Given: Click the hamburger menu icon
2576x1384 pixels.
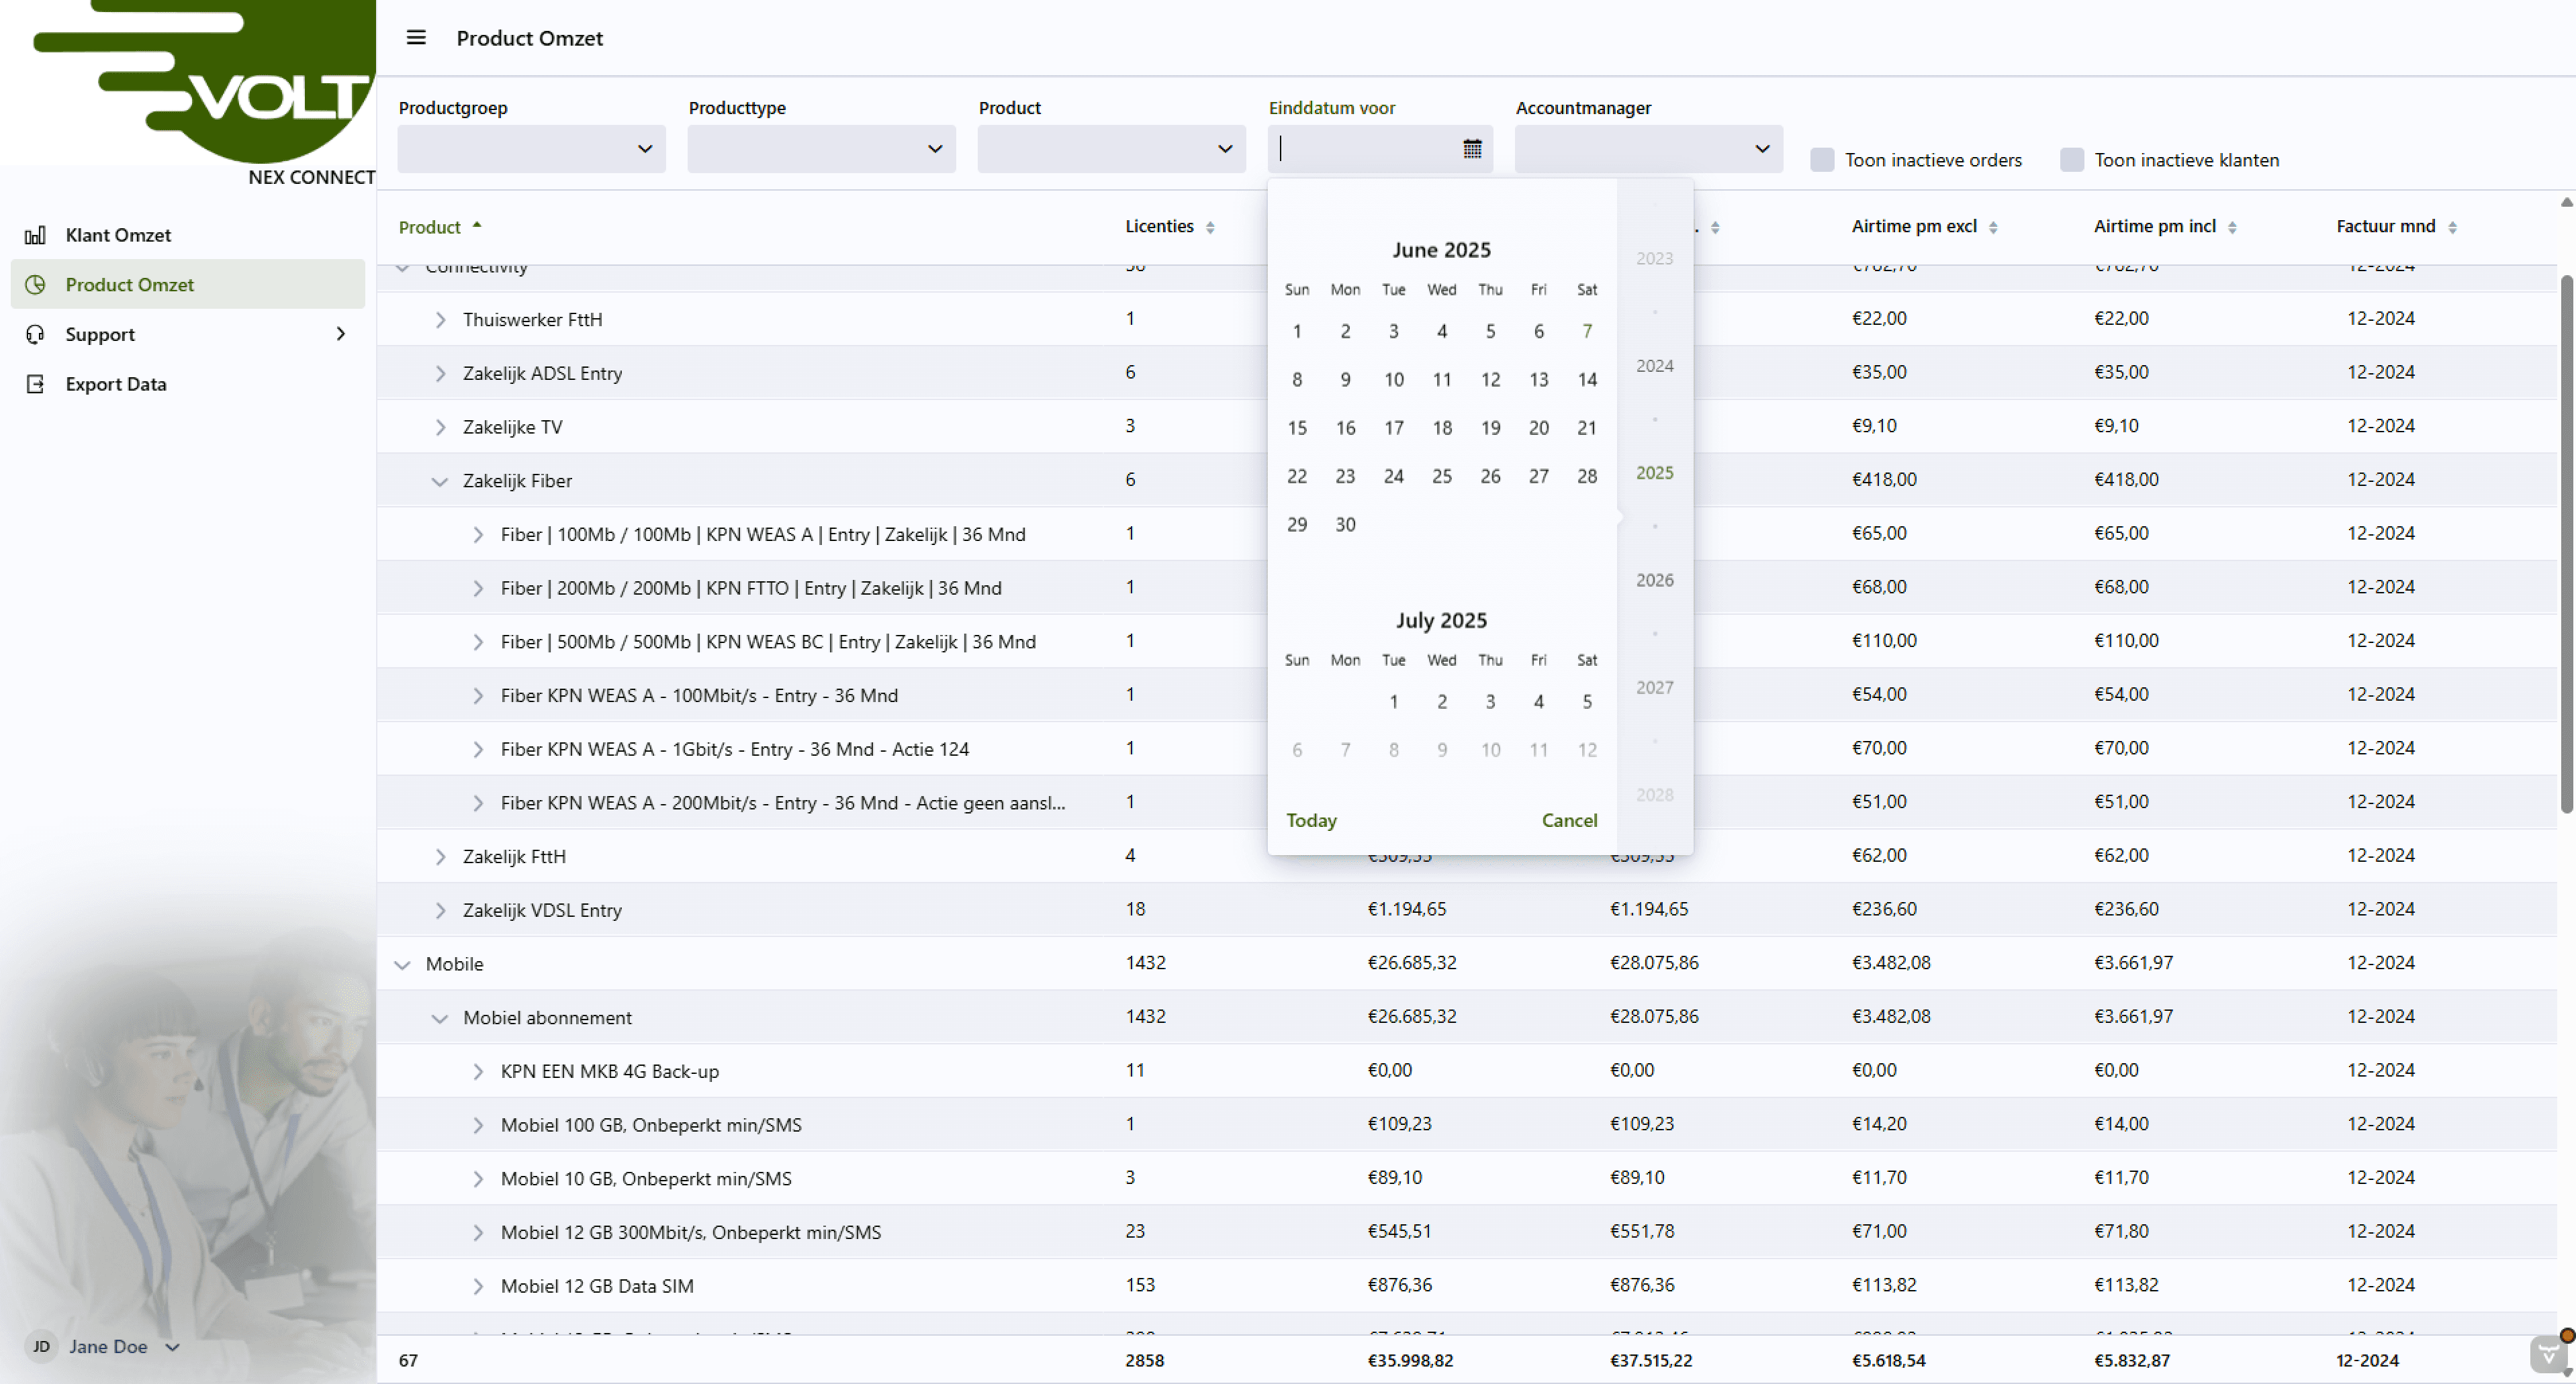Looking at the screenshot, I should click(x=416, y=38).
